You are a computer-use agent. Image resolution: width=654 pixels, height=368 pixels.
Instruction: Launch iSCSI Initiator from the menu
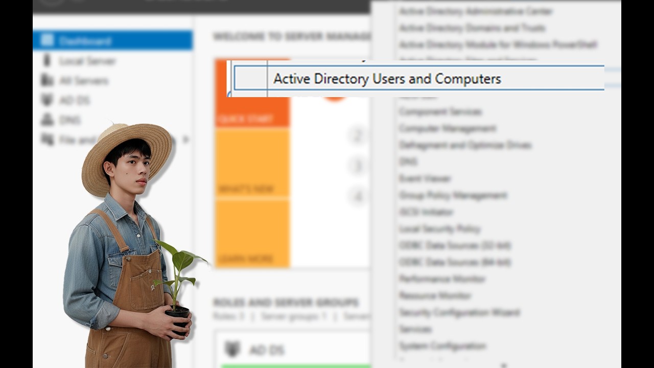[x=426, y=212]
